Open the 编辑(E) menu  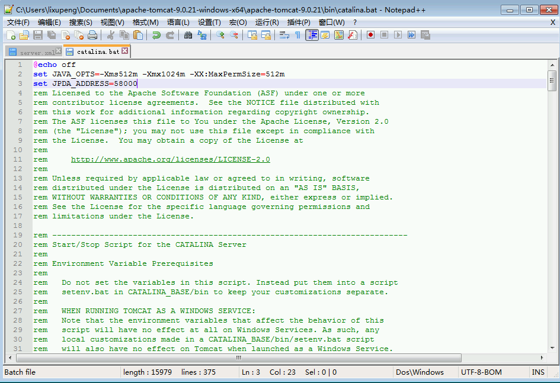(x=49, y=22)
